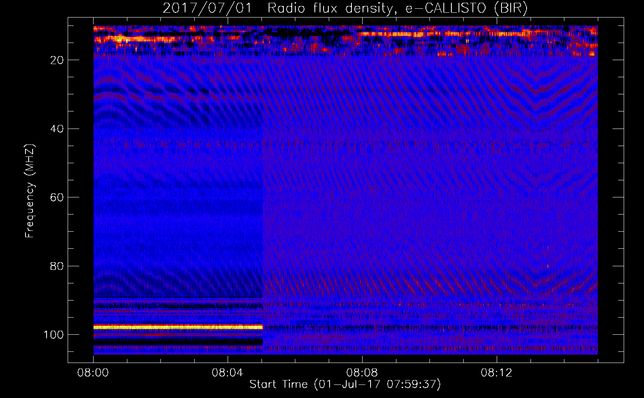Click the 40 frequency tick label
This screenshot has height=398, width=644.
pos(57,129)
